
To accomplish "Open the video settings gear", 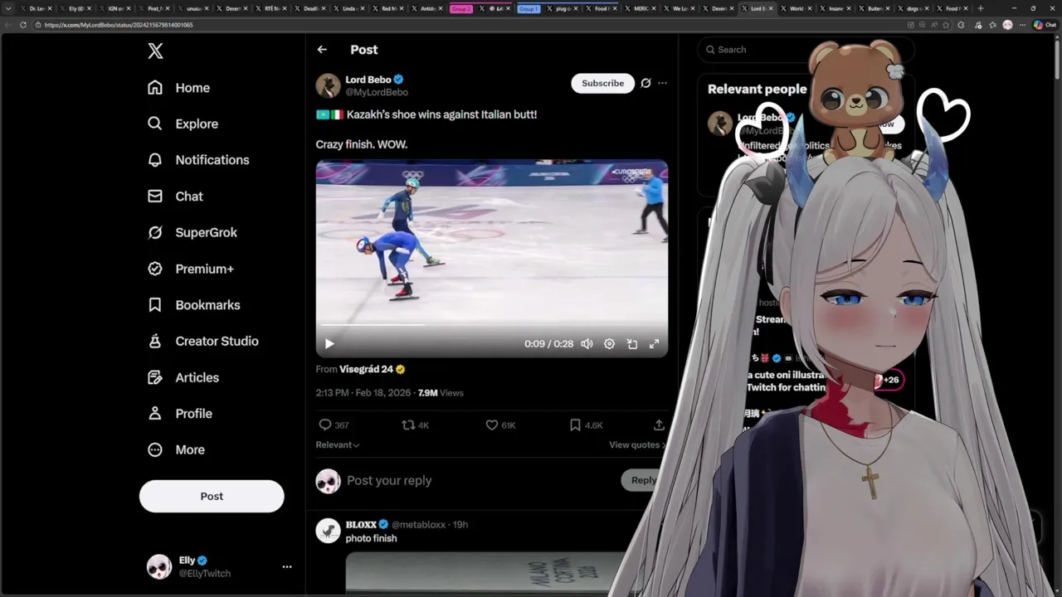I will pos(609,343).
